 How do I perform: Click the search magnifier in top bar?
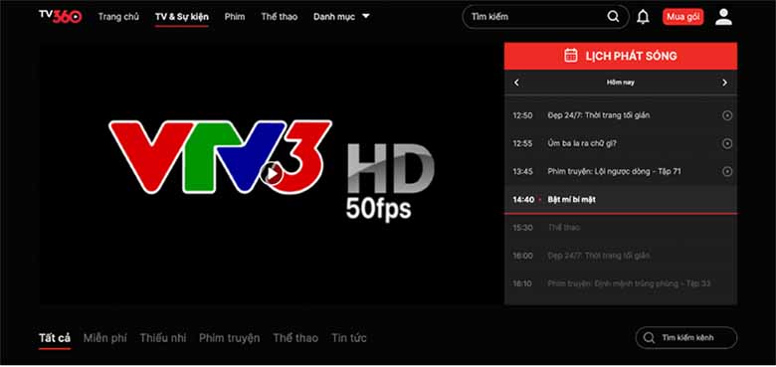613,17
